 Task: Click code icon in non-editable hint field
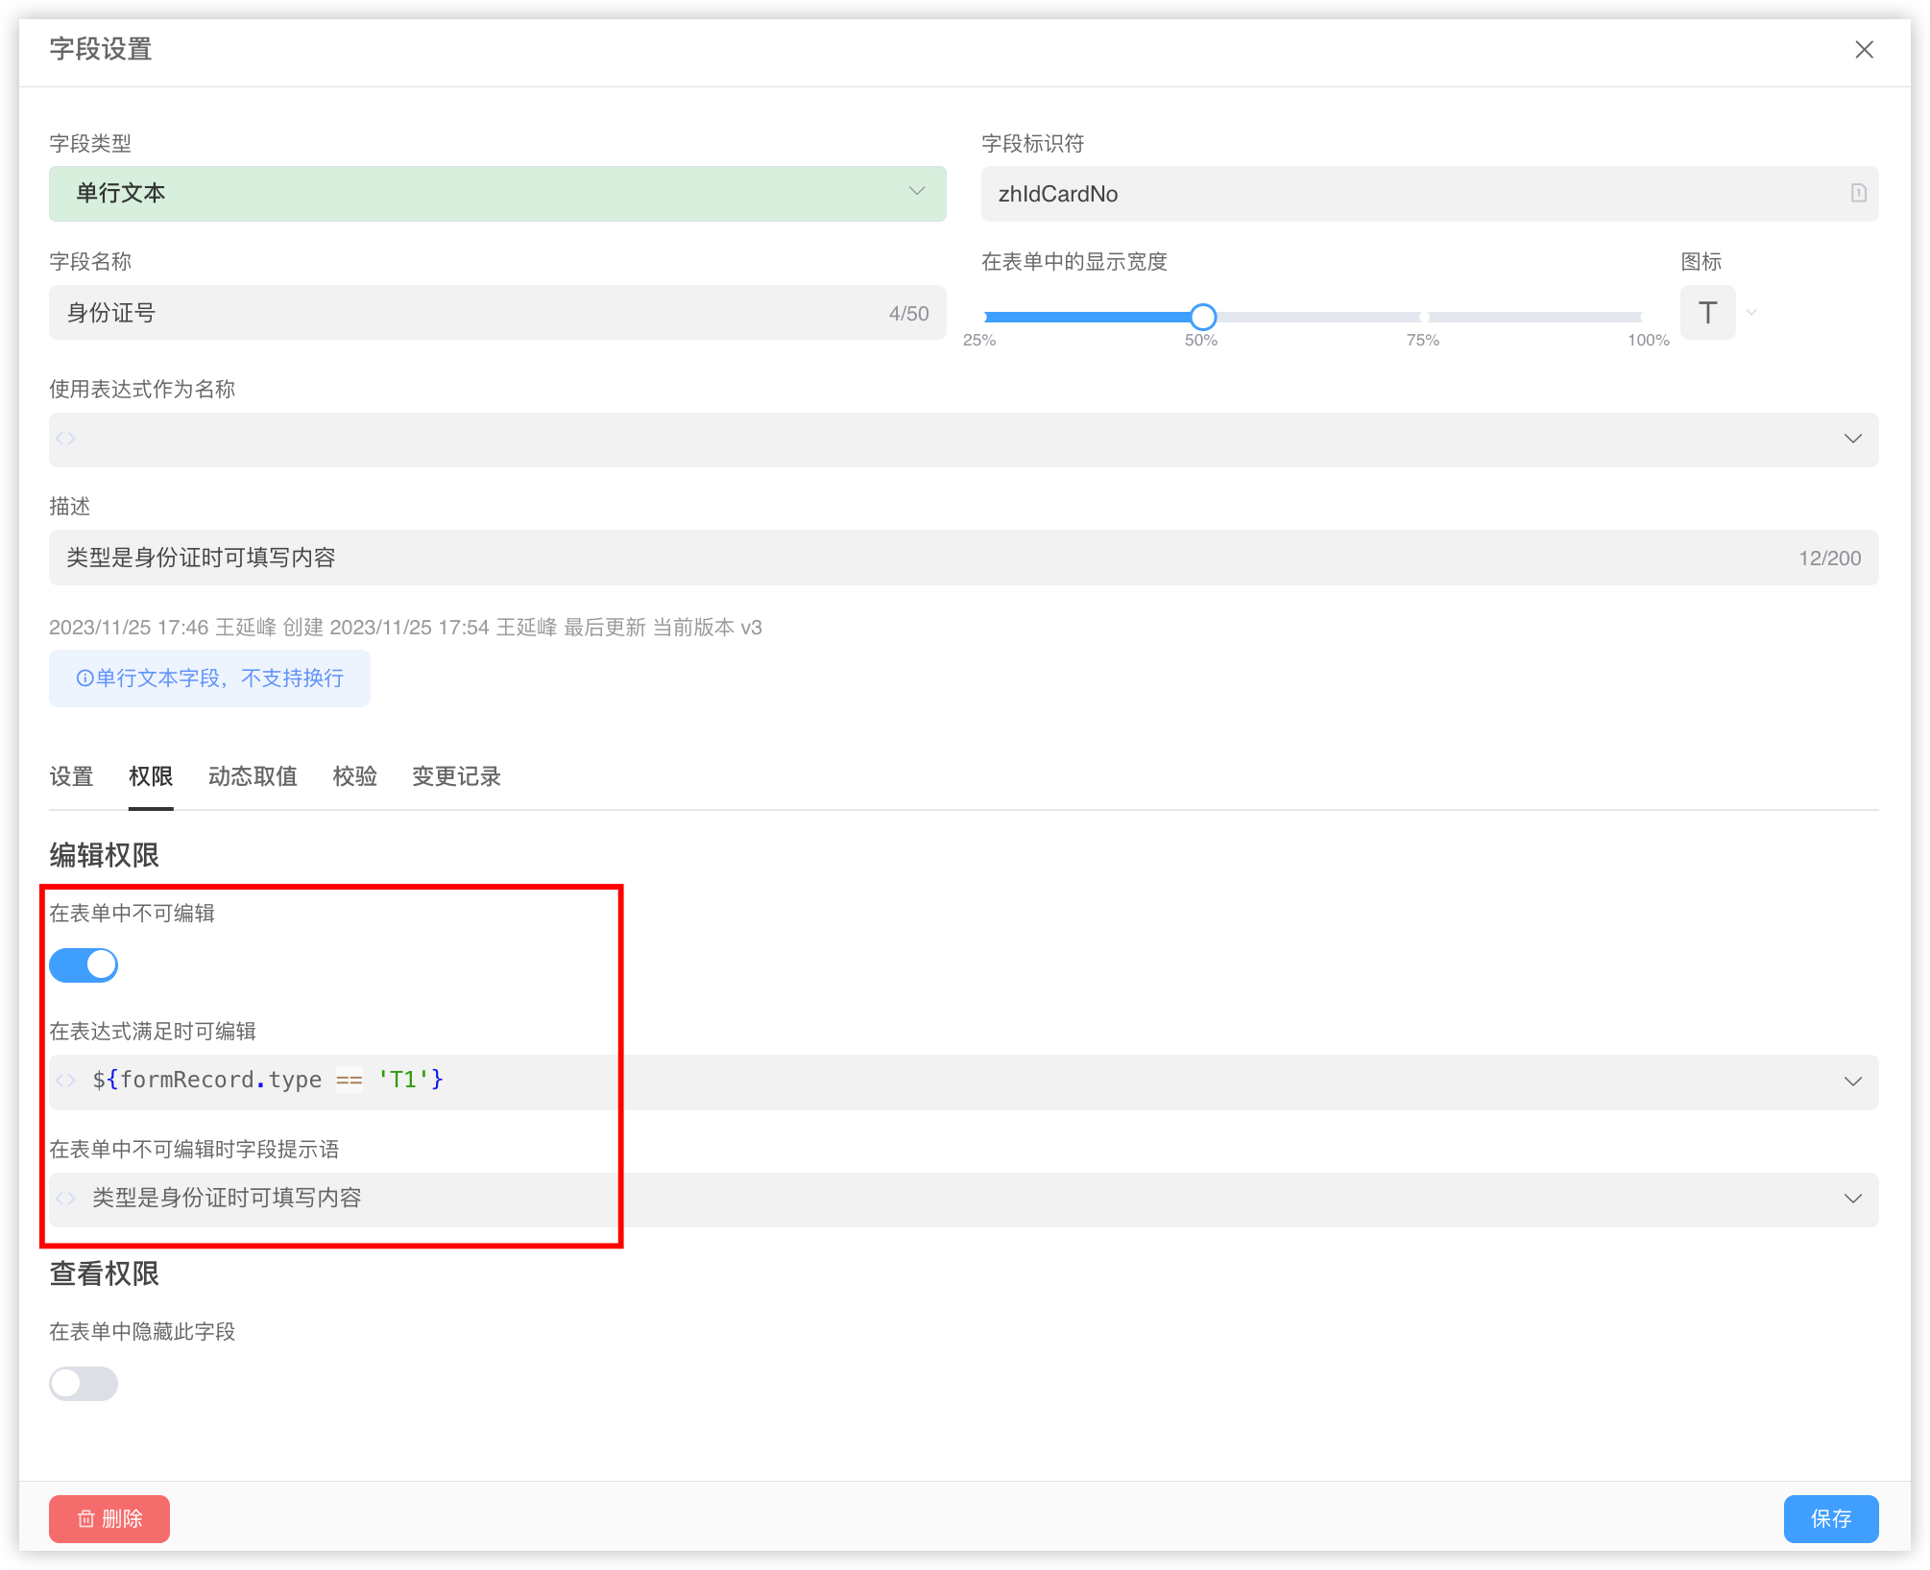click(65, 1199)
